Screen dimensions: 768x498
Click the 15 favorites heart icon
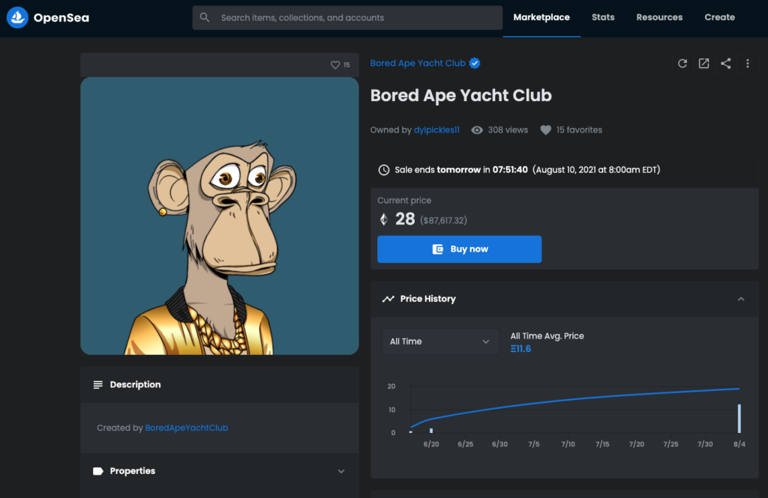coord(546,130)
